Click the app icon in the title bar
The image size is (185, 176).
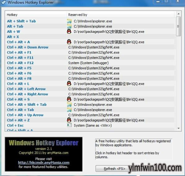[3, 2]
